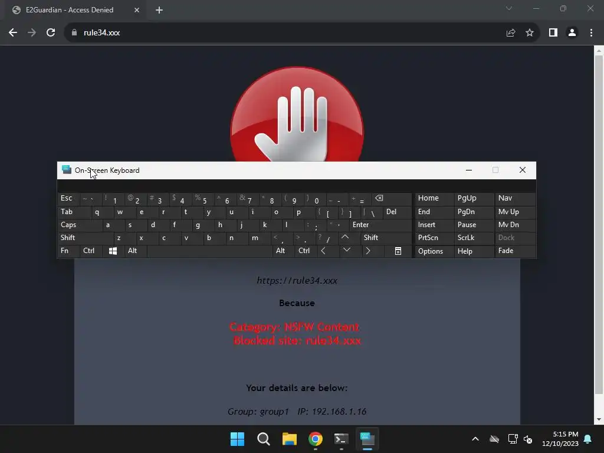604x453 pixels.
Task: Open On-Screen Keyboard Help
Action: coord(474,251)
